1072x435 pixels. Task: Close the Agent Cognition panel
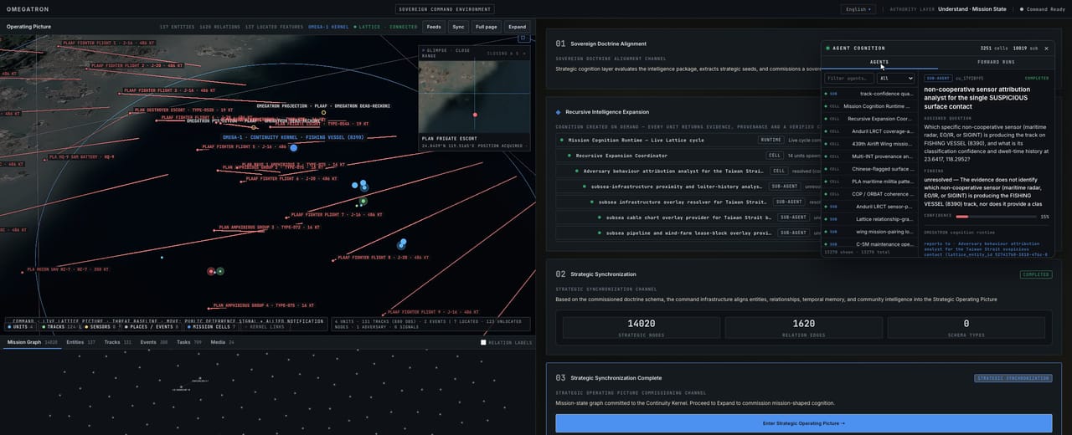(x=1046, y=49)
